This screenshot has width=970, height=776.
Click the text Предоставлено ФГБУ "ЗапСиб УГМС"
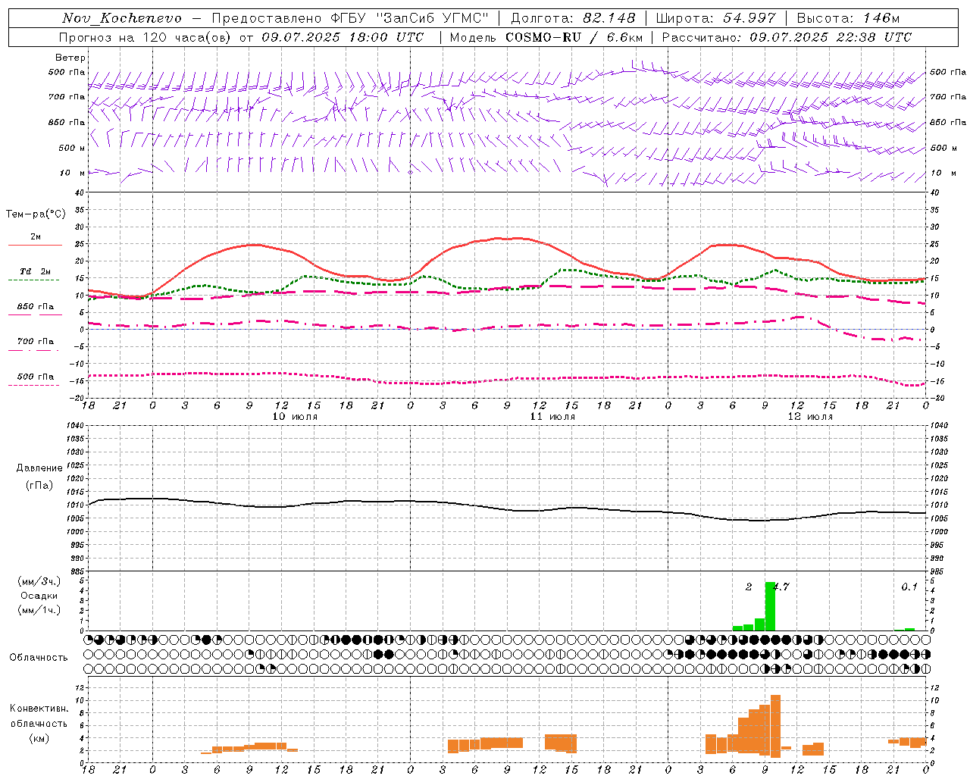click(350, 18)
